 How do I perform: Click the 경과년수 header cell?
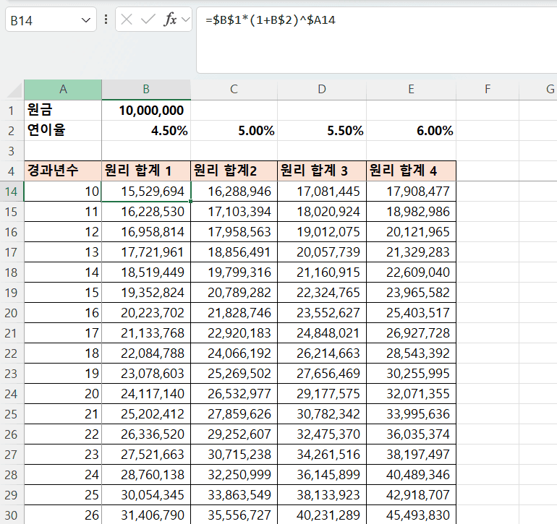tap(63, 171)
